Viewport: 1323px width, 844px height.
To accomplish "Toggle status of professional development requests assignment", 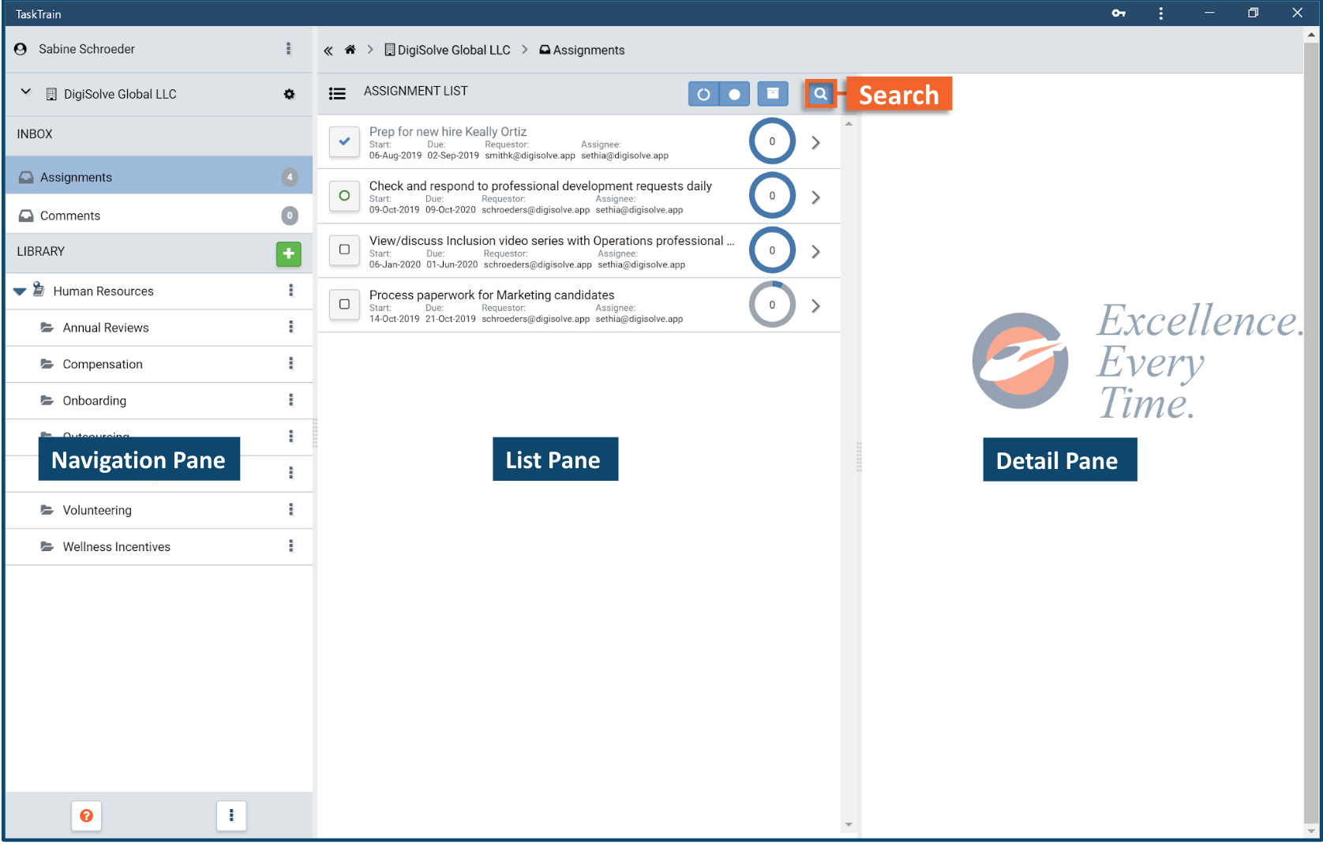I will coord(344,196).
